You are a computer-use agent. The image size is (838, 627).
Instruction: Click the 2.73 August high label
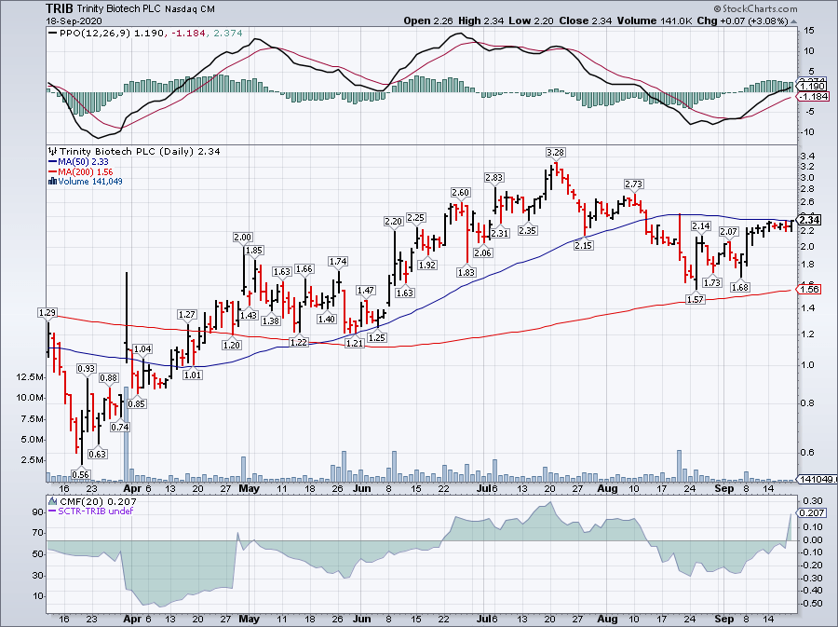click(633, 184)
